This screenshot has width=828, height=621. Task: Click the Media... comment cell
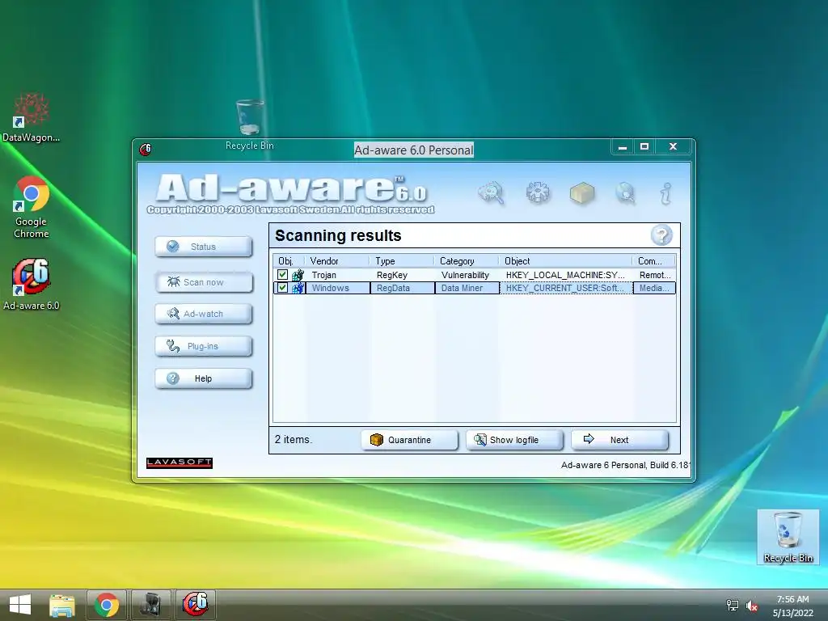[x=655, y=288]
